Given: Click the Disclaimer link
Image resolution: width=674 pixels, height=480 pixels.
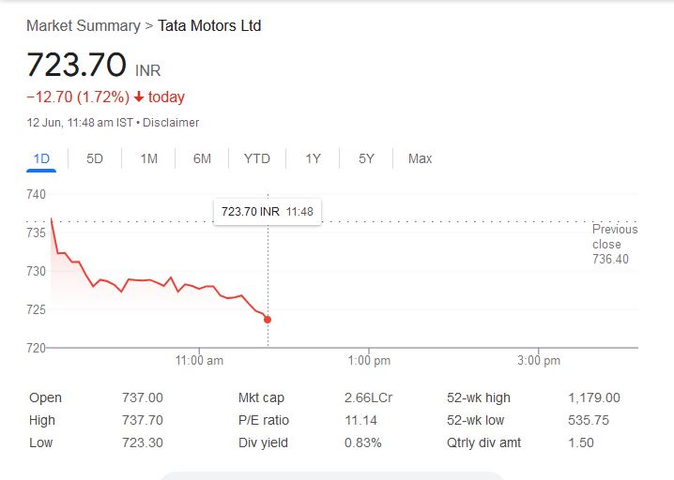Looking at the screenshot, I should coord(172,123).
